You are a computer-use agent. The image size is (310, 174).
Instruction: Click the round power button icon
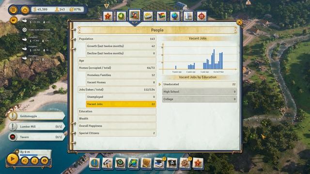25,10
